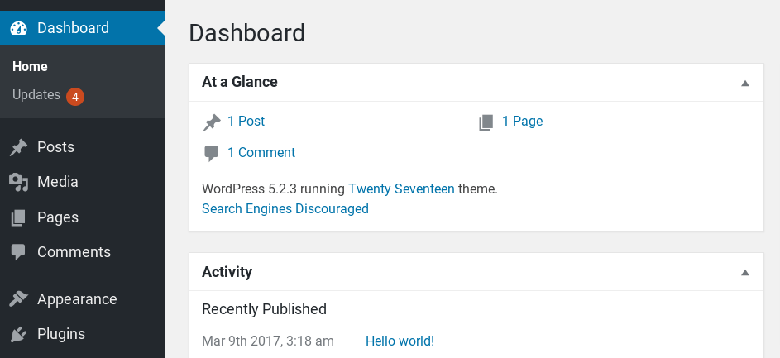Open Updates in the sidebar menu

tap(36, 95)
